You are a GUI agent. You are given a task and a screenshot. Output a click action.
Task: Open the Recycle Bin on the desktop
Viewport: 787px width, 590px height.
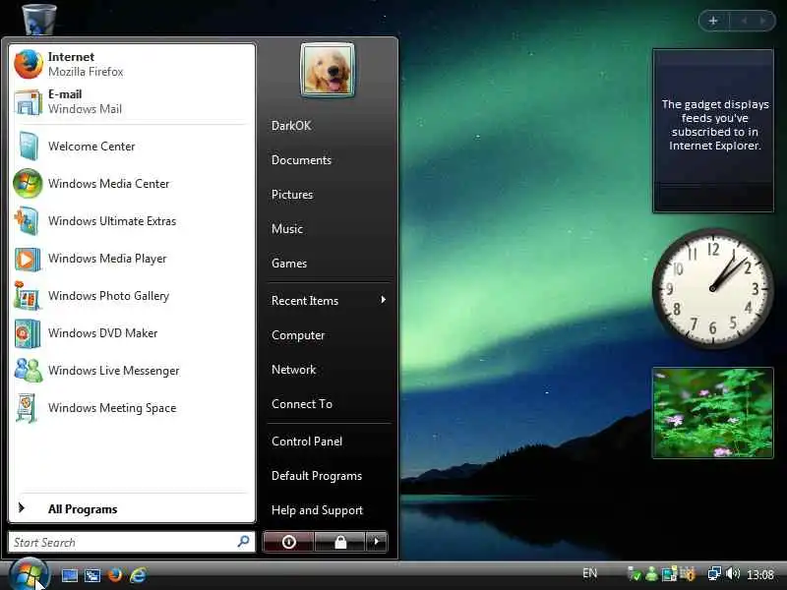click(x=39, y=19)
